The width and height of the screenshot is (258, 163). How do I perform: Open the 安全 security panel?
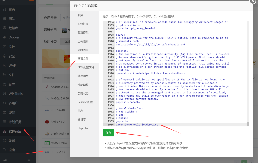tap(10, 56)
